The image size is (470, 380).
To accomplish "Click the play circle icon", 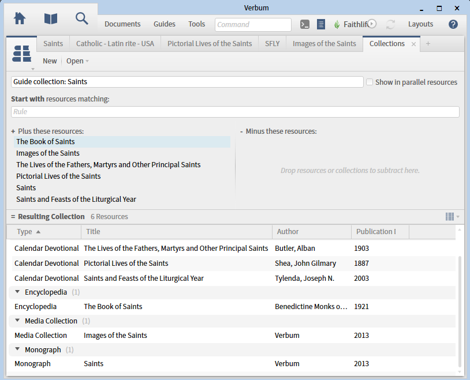I will pyautogui.click(x=372, y=24).
